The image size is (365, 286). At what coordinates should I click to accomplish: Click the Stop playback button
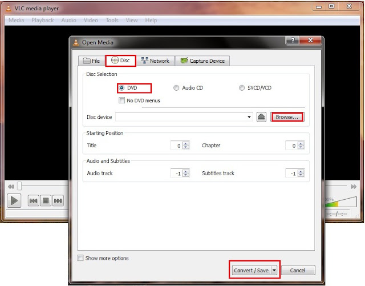click(x=46, y=201)
